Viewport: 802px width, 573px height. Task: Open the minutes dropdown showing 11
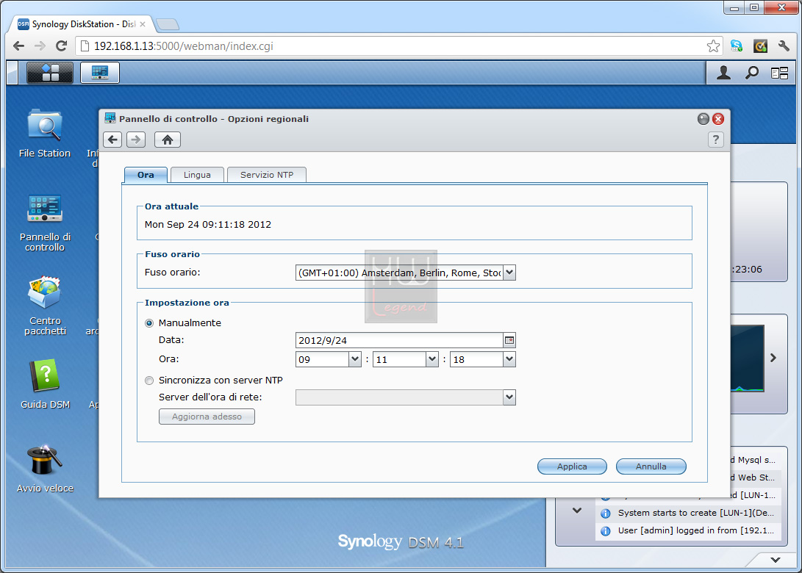click(x=432, y=359)
